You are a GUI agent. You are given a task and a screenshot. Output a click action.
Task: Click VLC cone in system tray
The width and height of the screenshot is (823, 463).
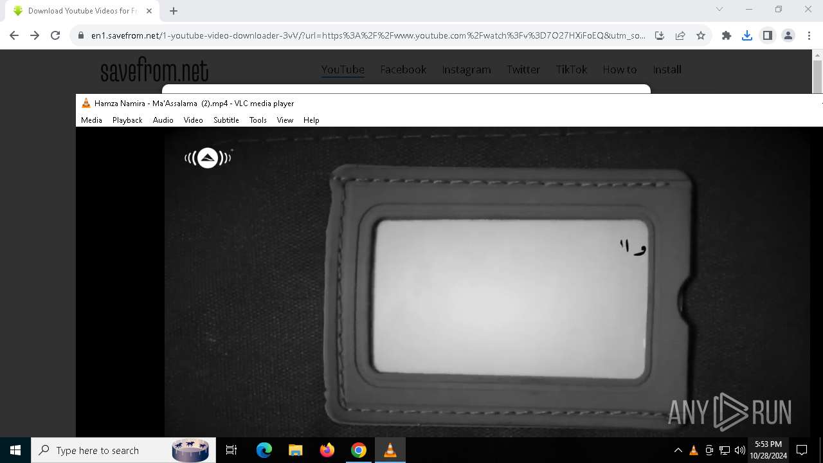pyautogui.click(x=694, y=450)
